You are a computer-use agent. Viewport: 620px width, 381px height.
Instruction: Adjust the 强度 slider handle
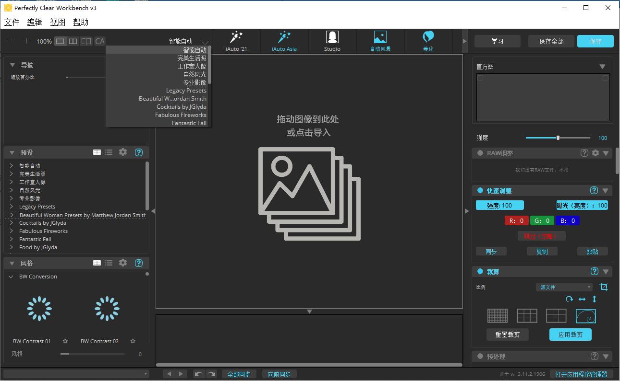click(x=558, y=138)
